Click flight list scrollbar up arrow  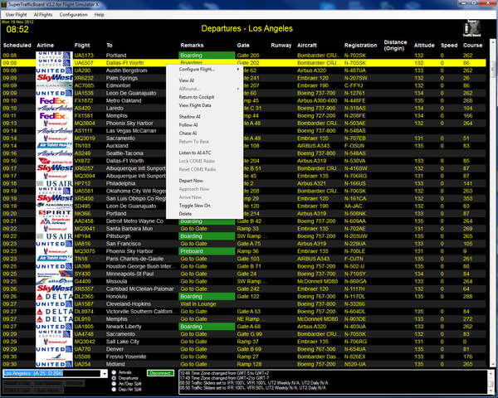493,42
